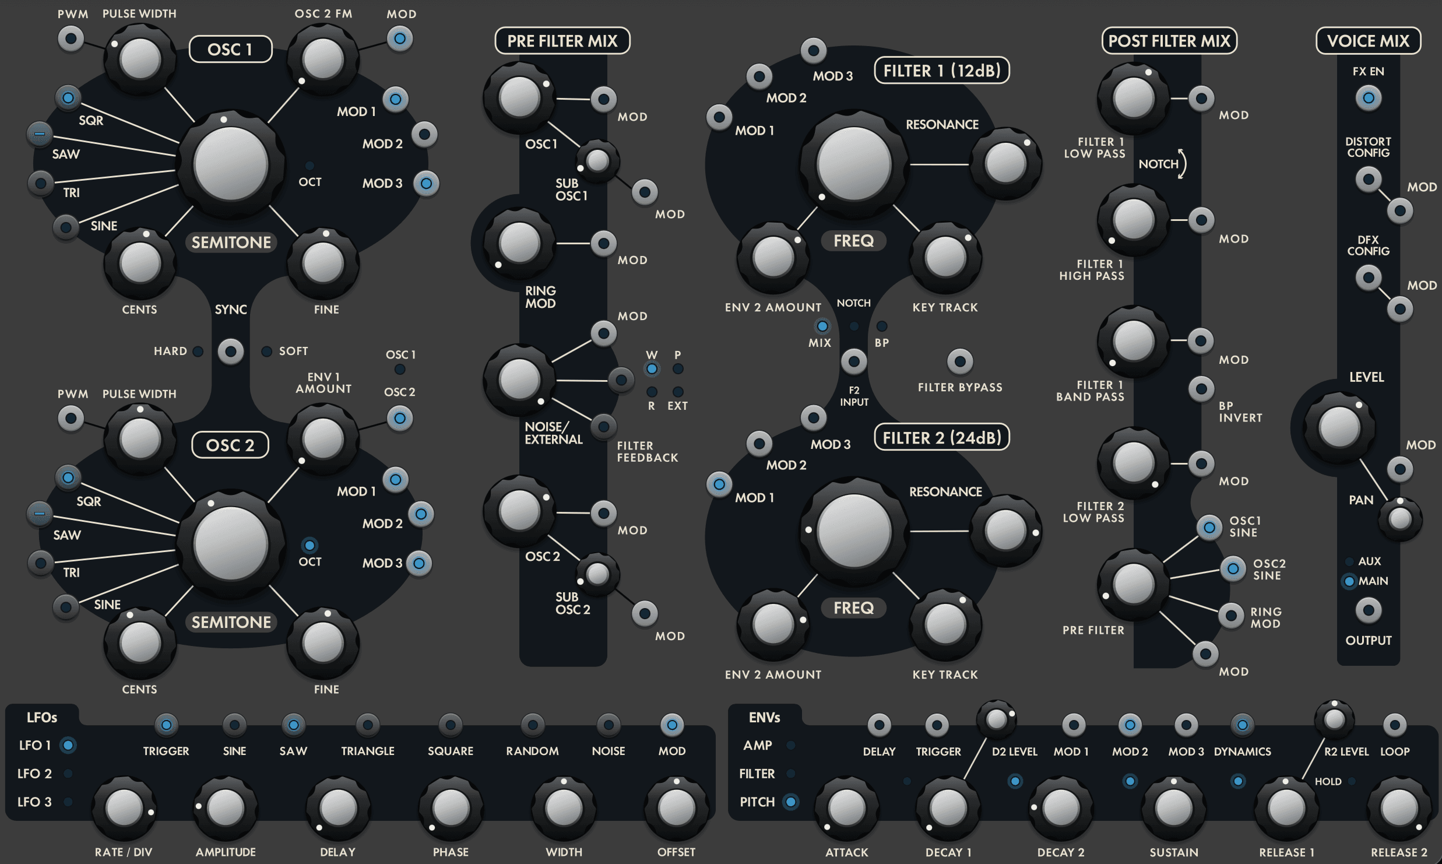Toggle RING MOD post filter button
The height and width of the screenshot is (864, 1442).
(x=1231, y=616)
